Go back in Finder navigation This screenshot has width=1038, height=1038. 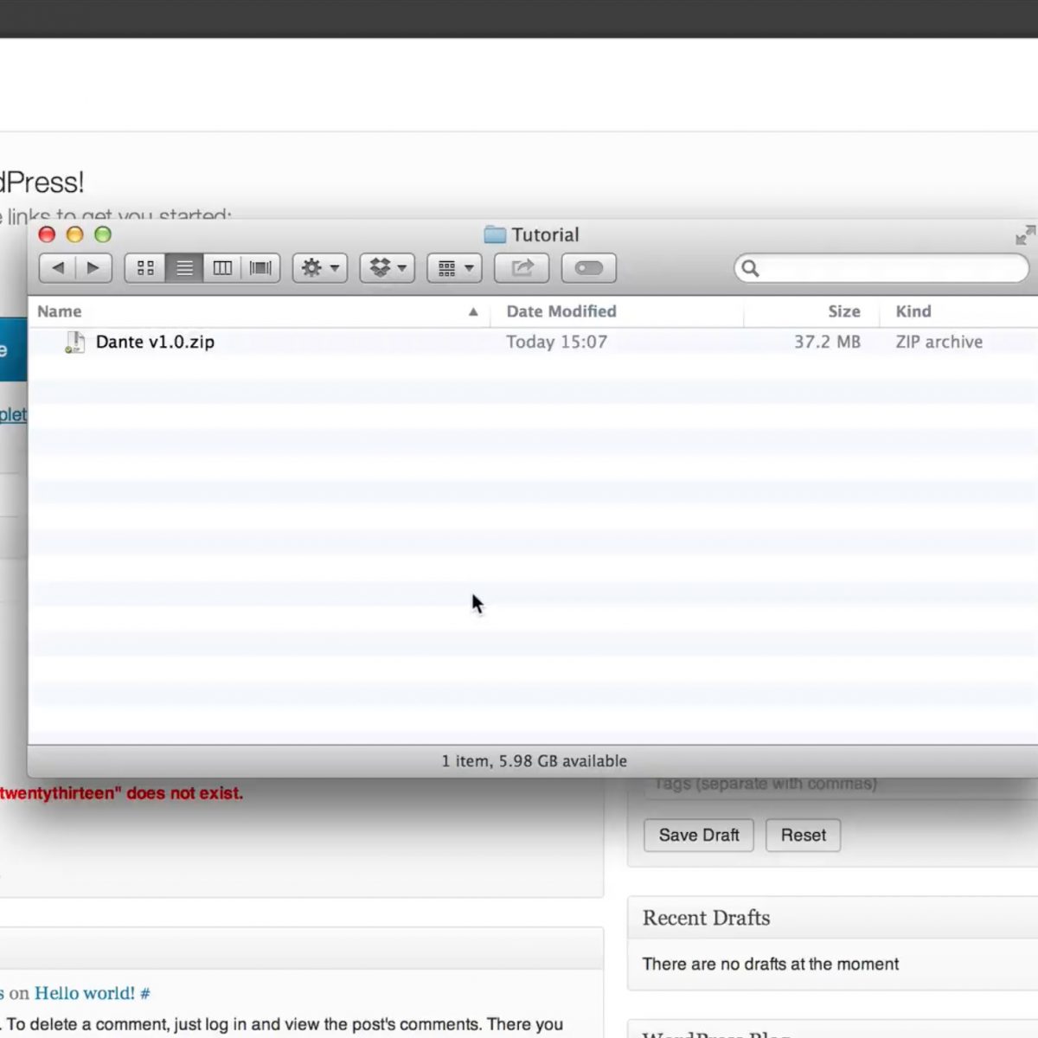(x=58, y=268)
